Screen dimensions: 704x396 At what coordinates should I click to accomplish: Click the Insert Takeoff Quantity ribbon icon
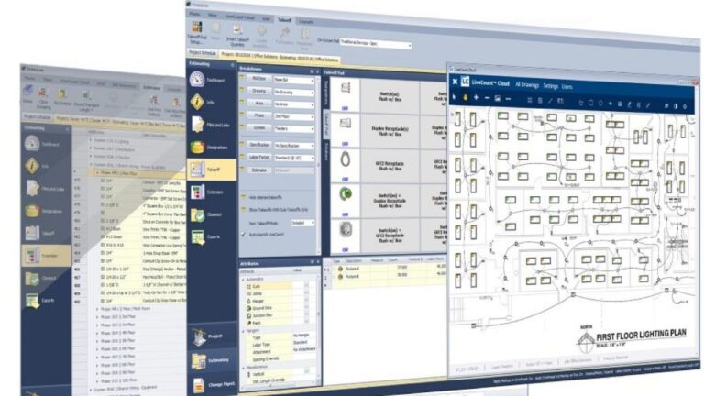(237, 36)
